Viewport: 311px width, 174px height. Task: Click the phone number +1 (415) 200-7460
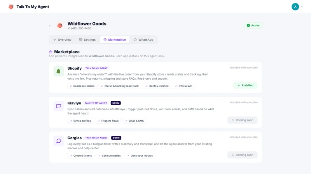click(79, 28)
